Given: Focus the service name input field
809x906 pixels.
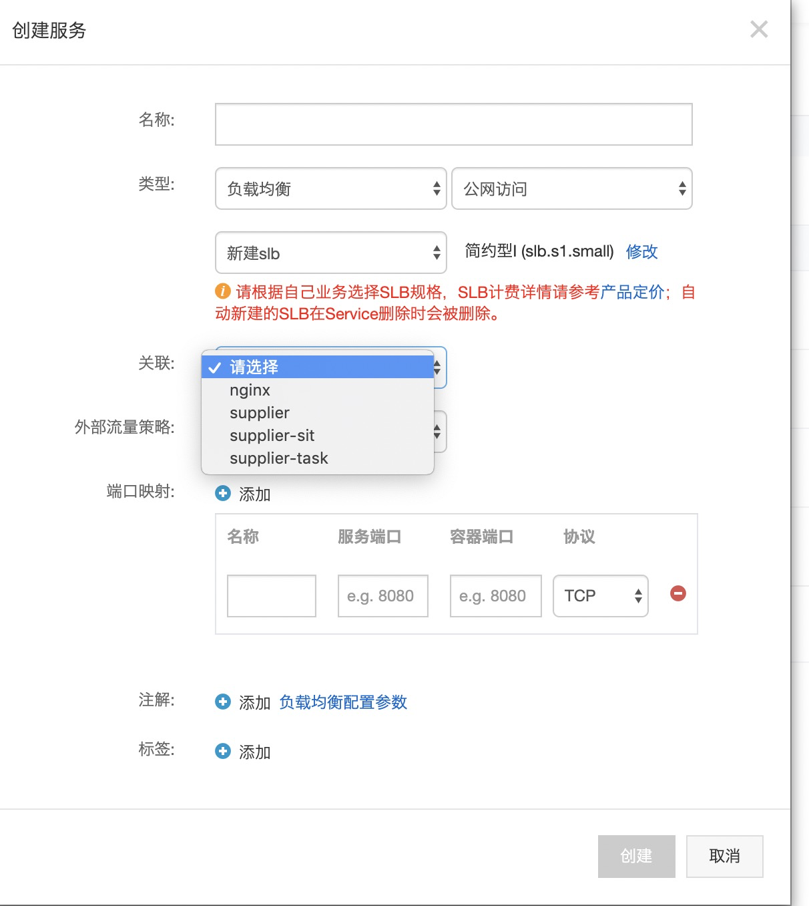Looking at the screenshot, I should pos(454,124).
